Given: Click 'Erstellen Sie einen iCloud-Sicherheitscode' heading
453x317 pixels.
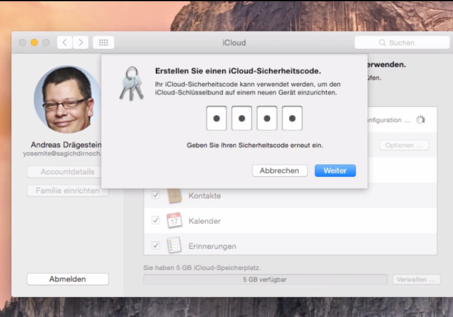Looking at the screenshot, I should click(238, 71).
